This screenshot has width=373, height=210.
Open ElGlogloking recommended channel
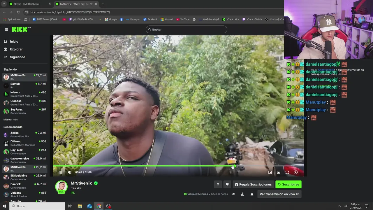click(25, 177)
